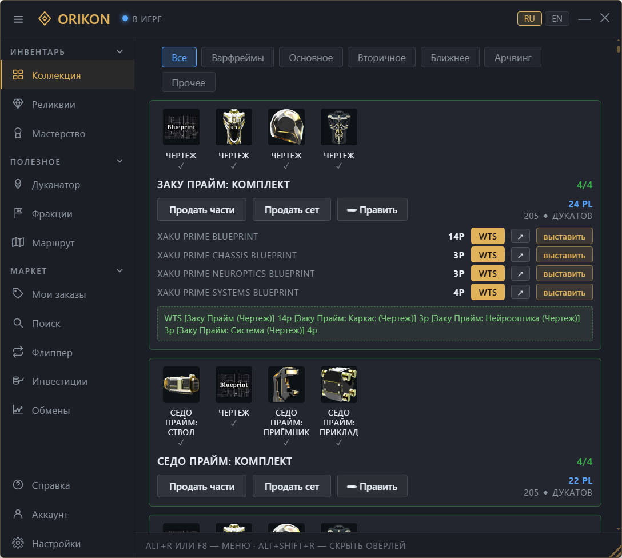This screenshot has height=558, width=622.
Task: Collapse the МАРКЕТ section chevron
Action: point(120,271)
